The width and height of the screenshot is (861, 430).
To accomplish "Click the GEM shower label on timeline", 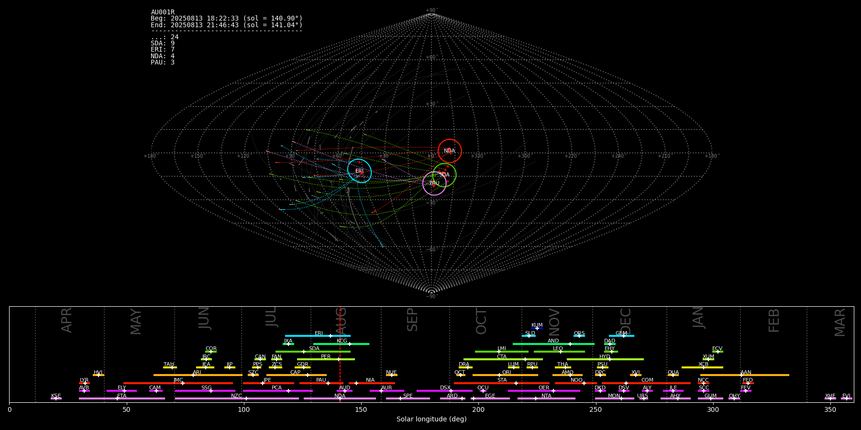I will [x=621, y=333].
